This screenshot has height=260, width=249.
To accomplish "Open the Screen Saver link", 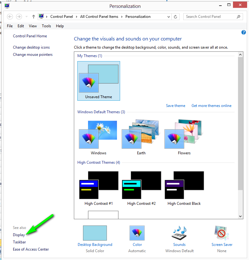I will tap(222, 245).
